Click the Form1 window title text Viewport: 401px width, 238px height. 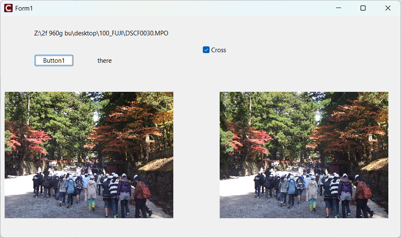[x=24, y=8]
